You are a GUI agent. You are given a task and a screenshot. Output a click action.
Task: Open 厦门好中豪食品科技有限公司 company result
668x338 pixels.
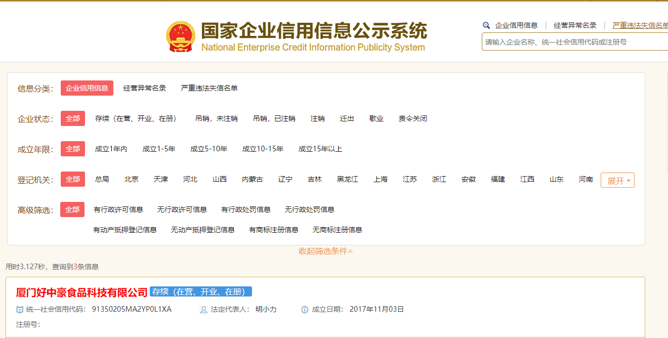click(81, 292)
